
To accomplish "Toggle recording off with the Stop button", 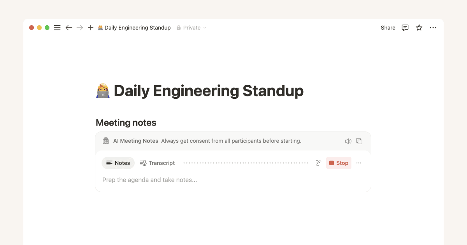I will (x=339, y=163).
